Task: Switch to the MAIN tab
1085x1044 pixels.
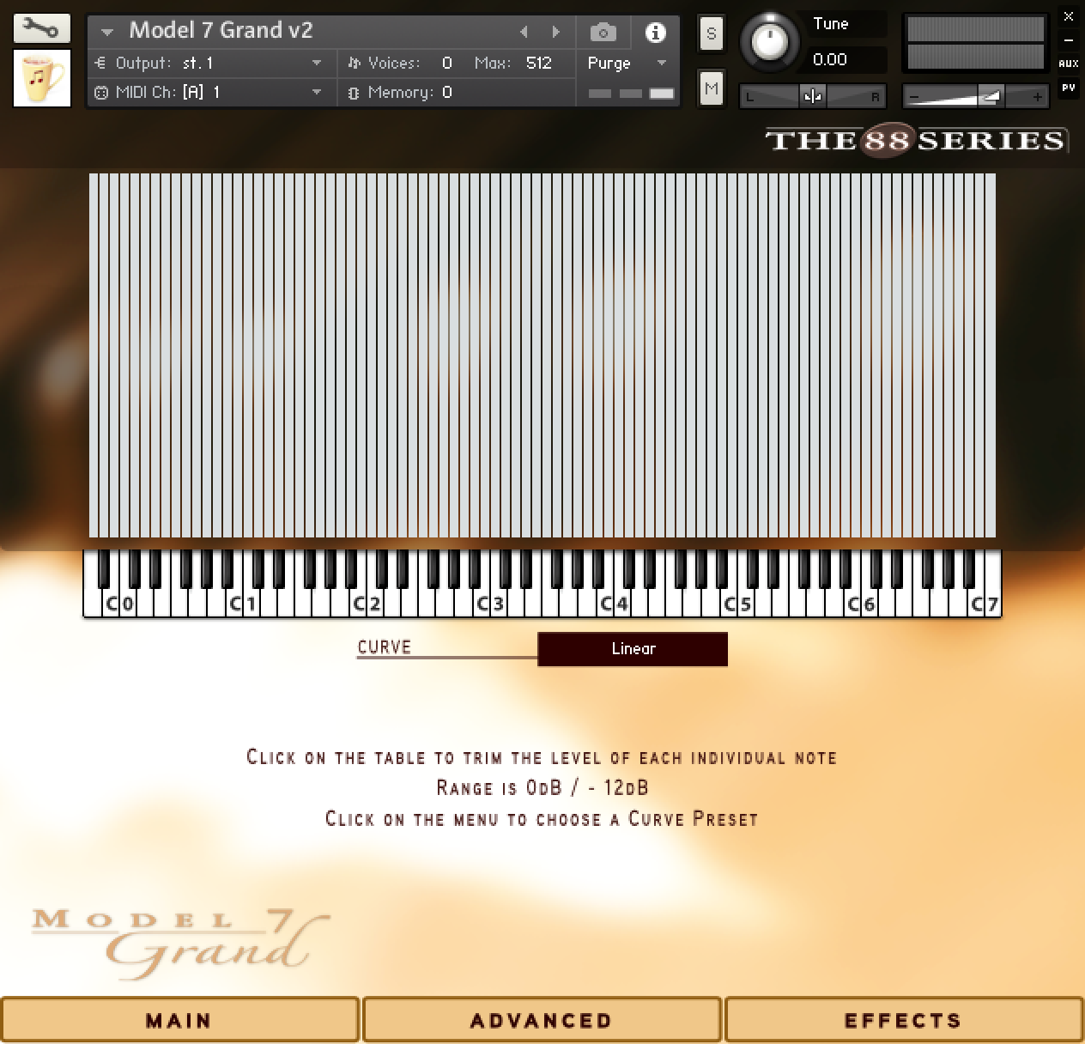Action: click(179, 1020)
